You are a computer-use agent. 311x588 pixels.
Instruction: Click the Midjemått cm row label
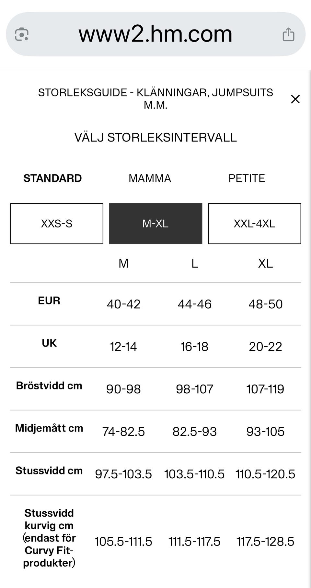coord(49,428)
